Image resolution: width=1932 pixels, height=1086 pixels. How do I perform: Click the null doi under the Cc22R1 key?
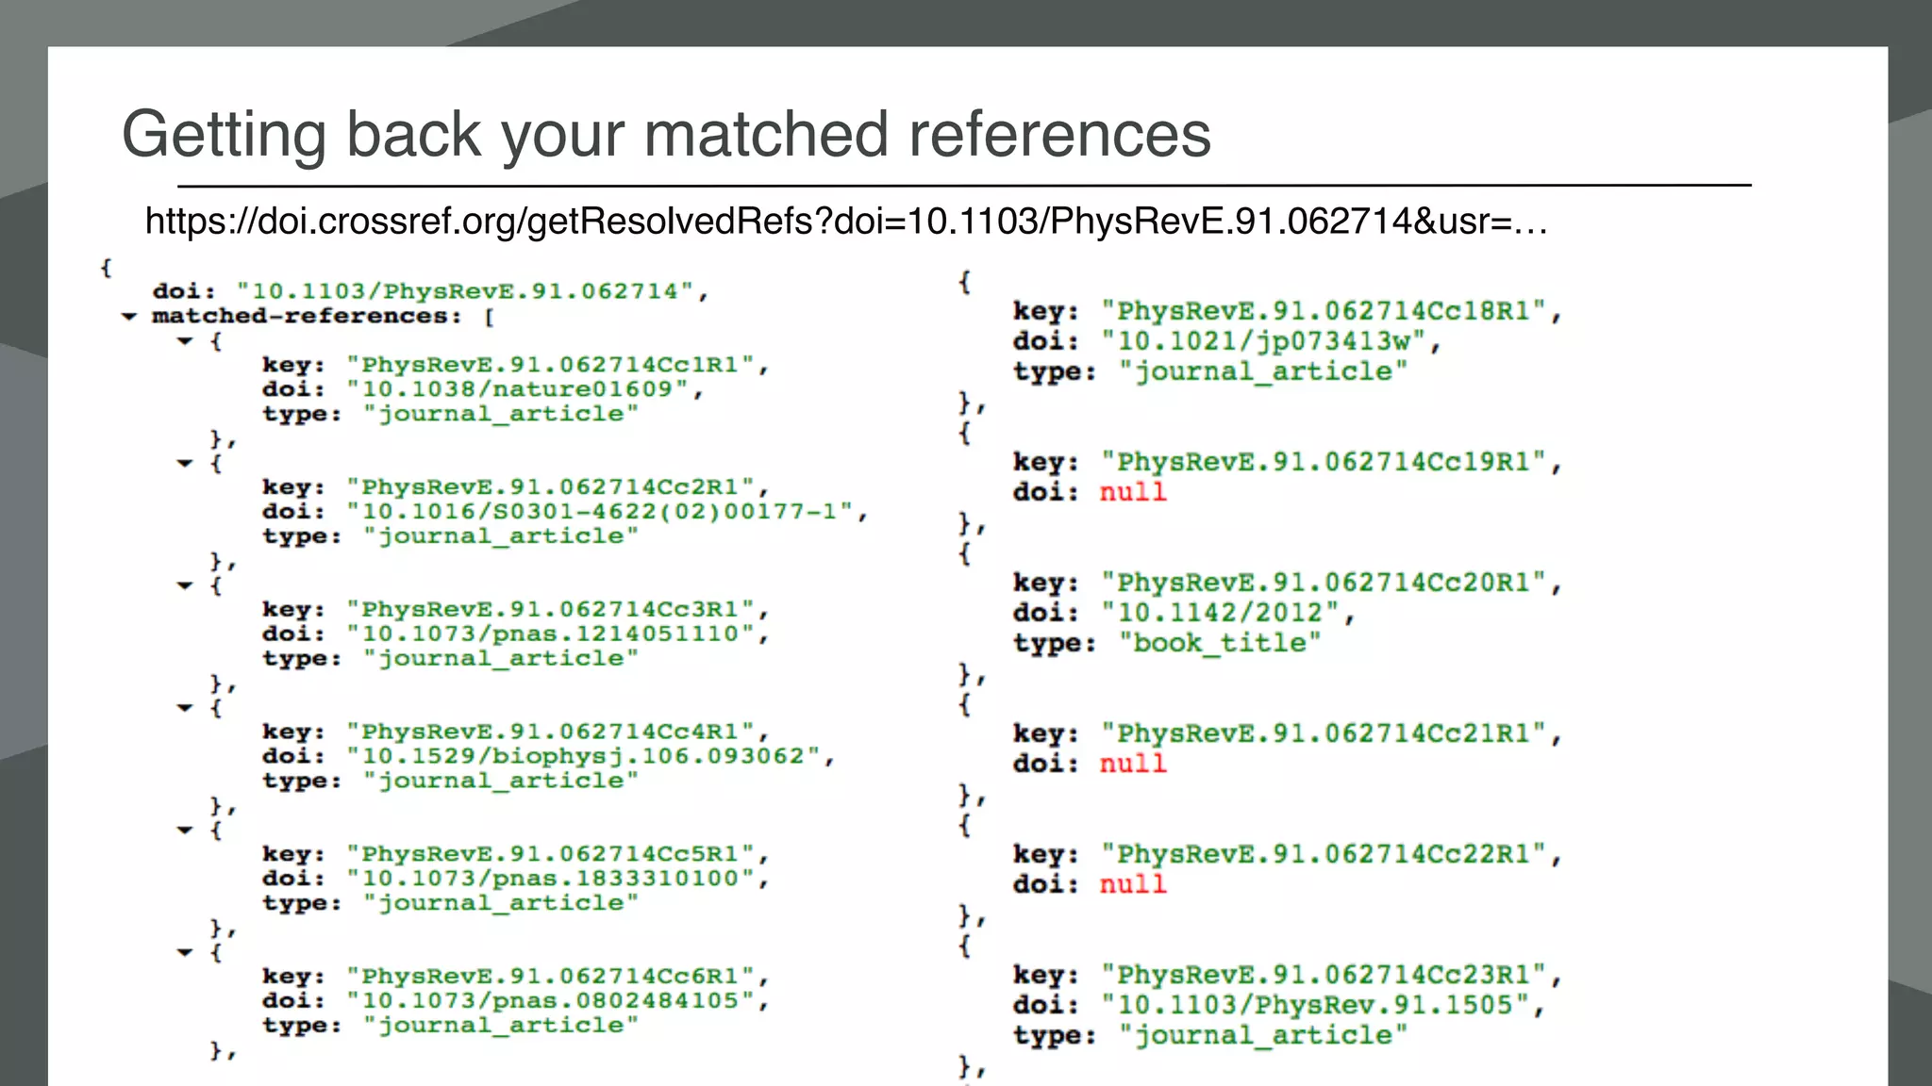[x=1133, y=884]
